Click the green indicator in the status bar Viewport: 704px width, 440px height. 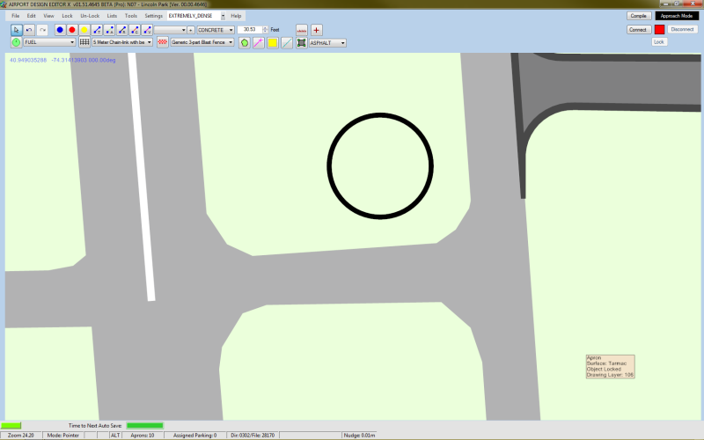tap(11, 425)
